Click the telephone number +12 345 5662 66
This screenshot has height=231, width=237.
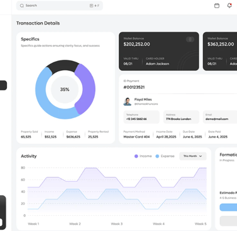click(x=137, y=119)
